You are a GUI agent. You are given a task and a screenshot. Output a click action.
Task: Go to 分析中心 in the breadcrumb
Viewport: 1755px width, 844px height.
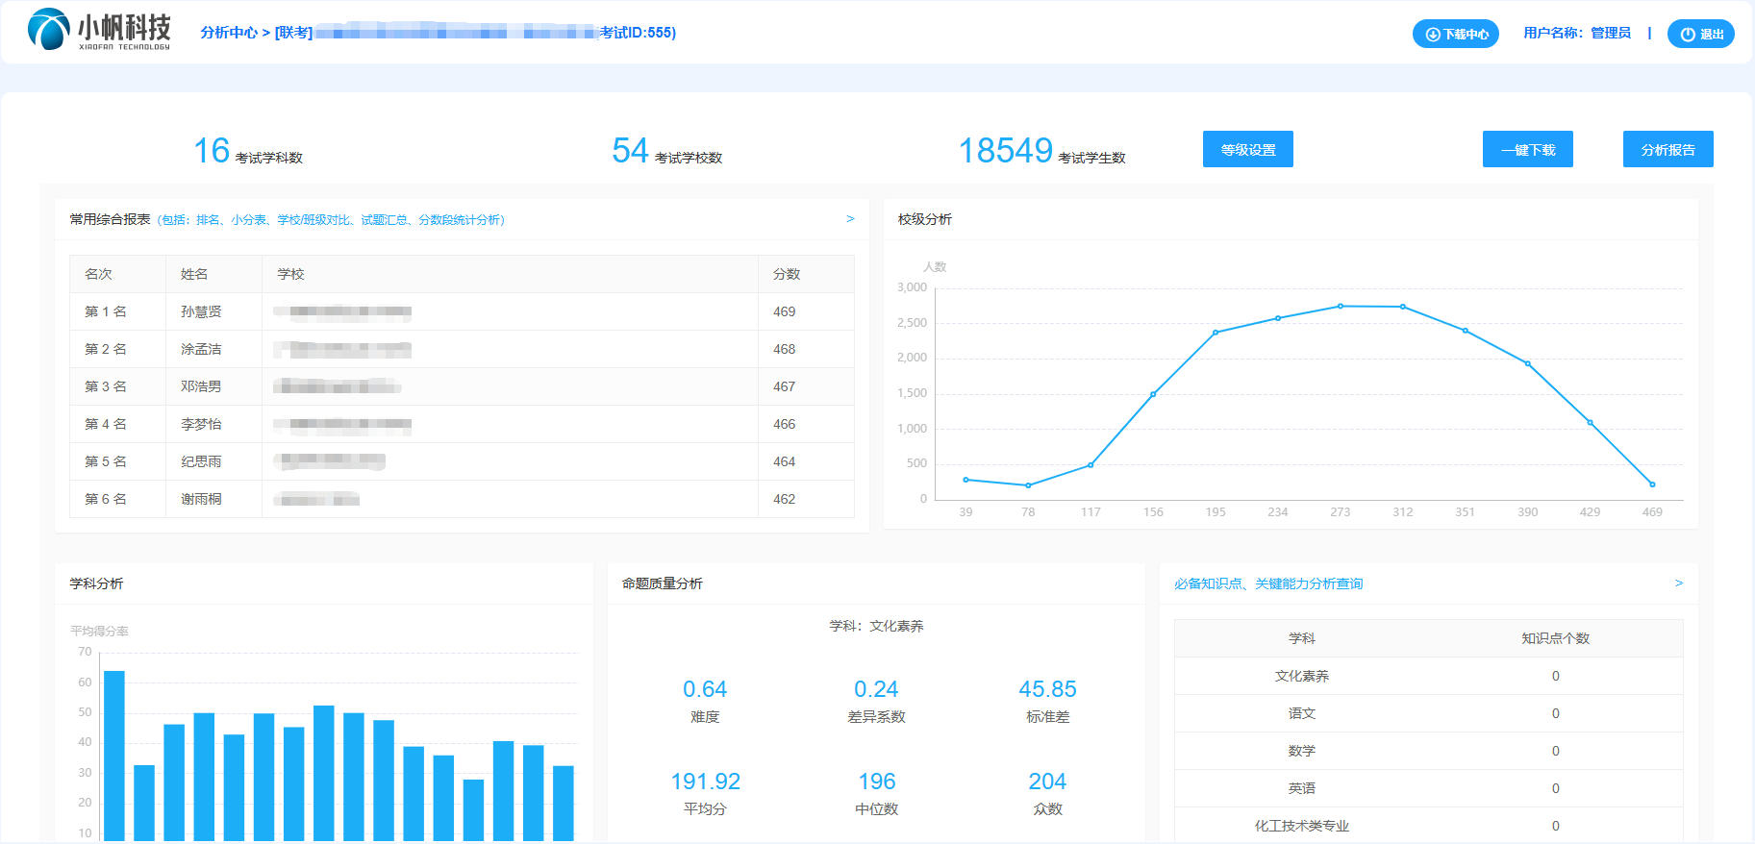tap(229, 33)
